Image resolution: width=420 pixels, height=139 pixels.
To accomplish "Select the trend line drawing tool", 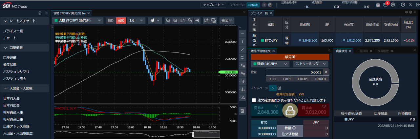I will coord(242,49).
